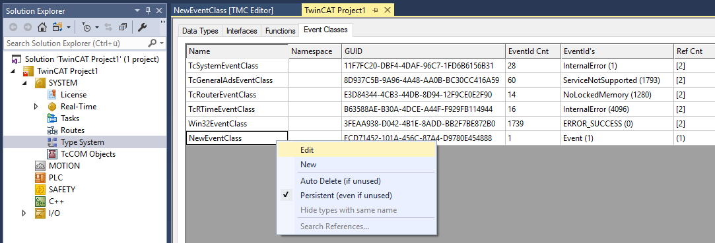This screenshot has height=243, width=715.
Task: Choose Hide types with same name entry
Action: tap(357, 210)
